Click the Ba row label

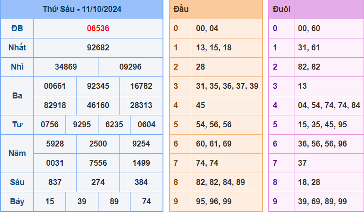click(17, 96)
